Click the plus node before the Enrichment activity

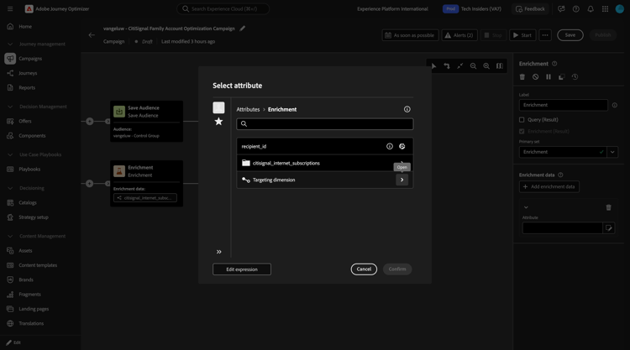tap(90, 184)
